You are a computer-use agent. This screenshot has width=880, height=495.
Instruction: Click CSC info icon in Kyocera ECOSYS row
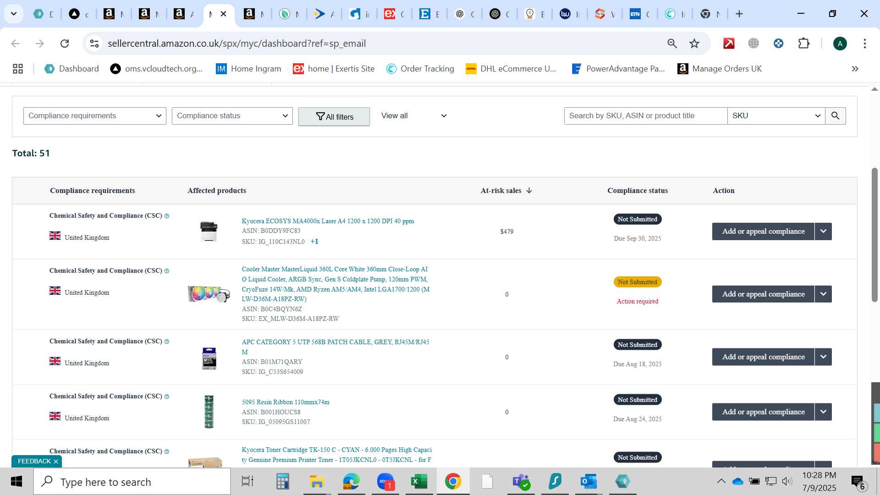167,216
